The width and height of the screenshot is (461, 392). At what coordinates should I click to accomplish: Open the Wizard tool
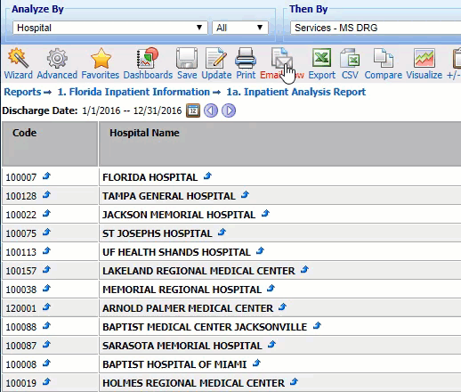tap(18, 63)
